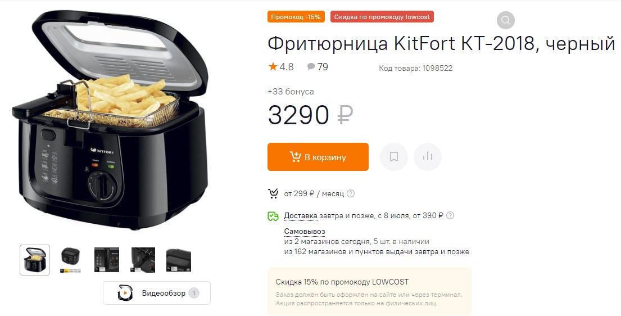Add item to favorites with bookmark icon
621x316 pixels.
(393, 157)
